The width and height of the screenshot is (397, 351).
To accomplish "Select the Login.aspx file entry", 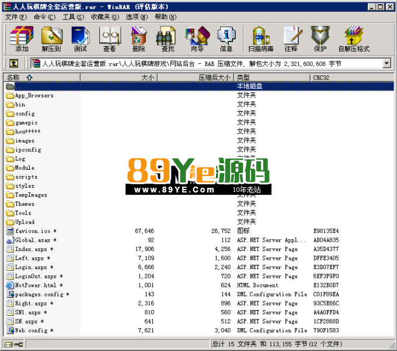I will 32,267.
